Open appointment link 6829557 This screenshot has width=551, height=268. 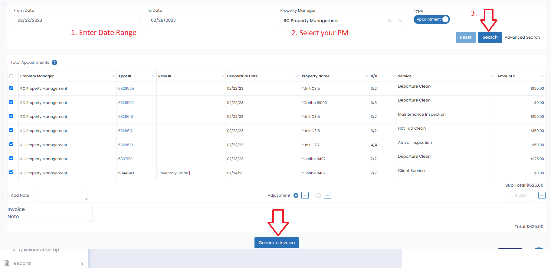tap(126, 103)
